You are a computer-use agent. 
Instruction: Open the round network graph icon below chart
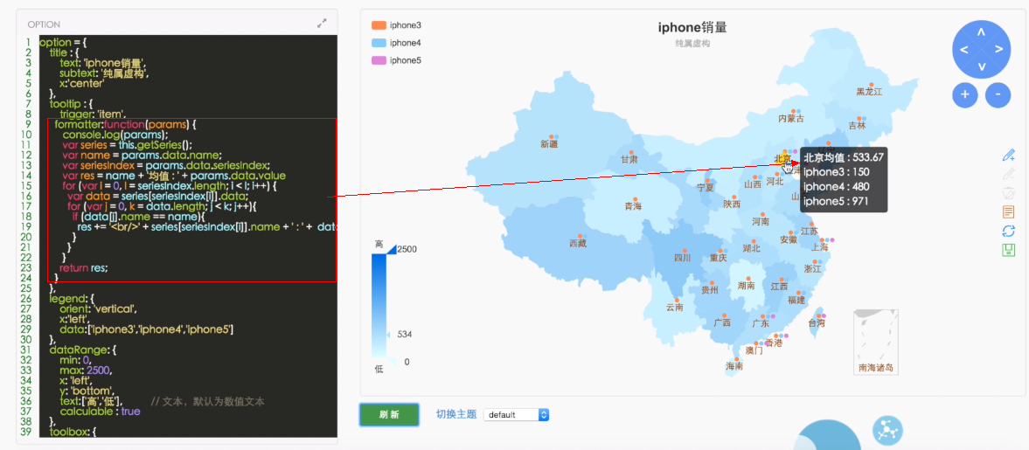887,431
